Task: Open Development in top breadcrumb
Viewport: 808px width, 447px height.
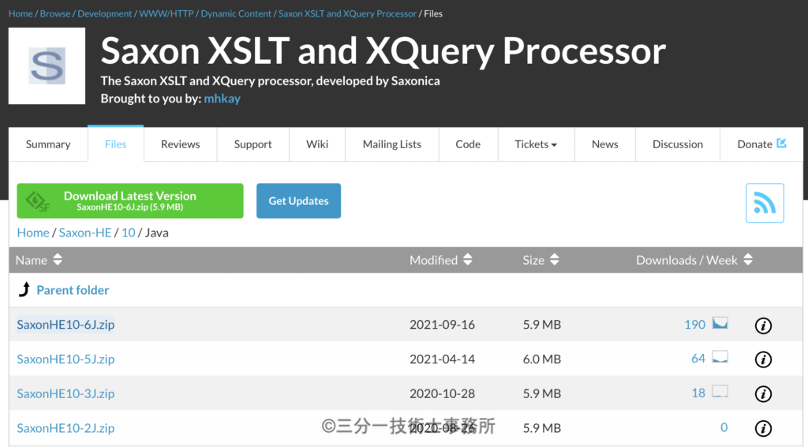Action: (x=105, y=13)
